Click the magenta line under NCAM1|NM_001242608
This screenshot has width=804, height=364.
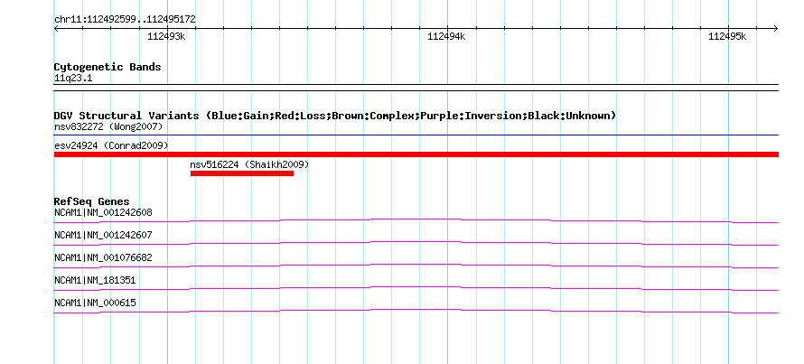(x=416, y=220)
